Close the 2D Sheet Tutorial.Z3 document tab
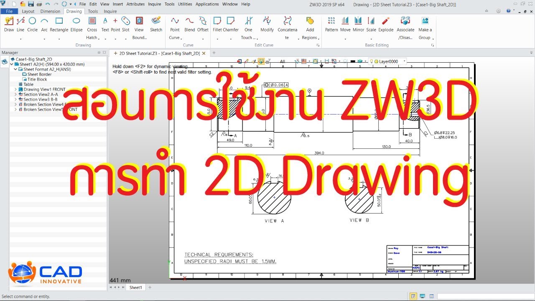This screenshot has height=301, width=535. pyautogui.click(x=204, y=53)
